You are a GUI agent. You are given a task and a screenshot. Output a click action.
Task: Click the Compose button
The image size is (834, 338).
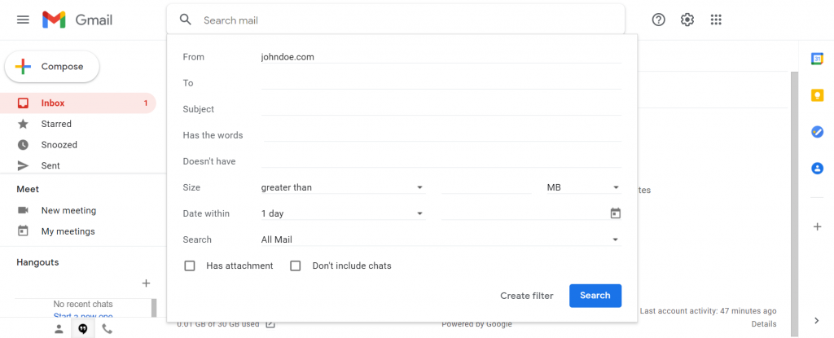52,67
